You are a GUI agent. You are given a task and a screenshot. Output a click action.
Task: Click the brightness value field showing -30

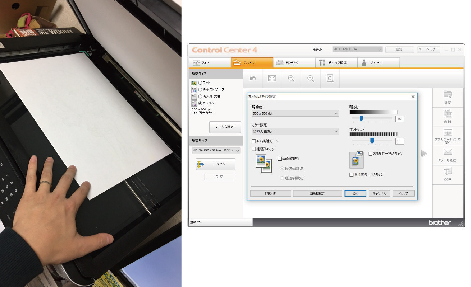click(399, 119)
